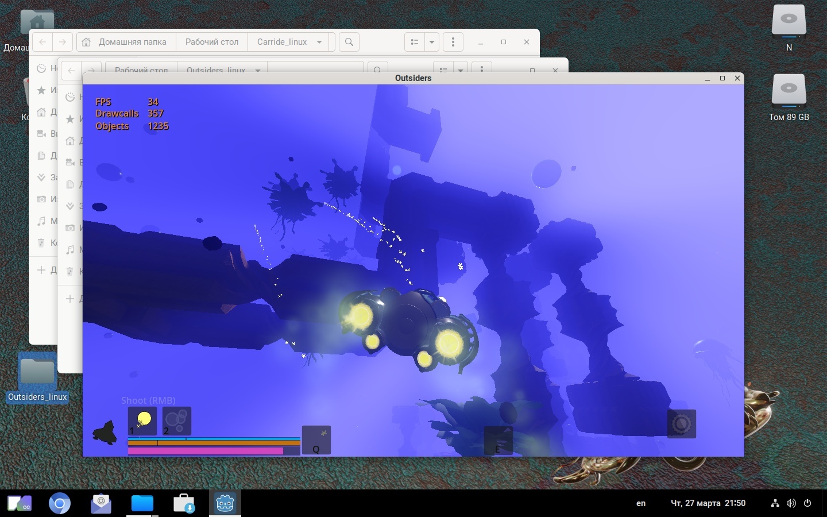This screenshot has height=517, width=827.
Task: Activate the Q ability slot
Action: [316, 440]
